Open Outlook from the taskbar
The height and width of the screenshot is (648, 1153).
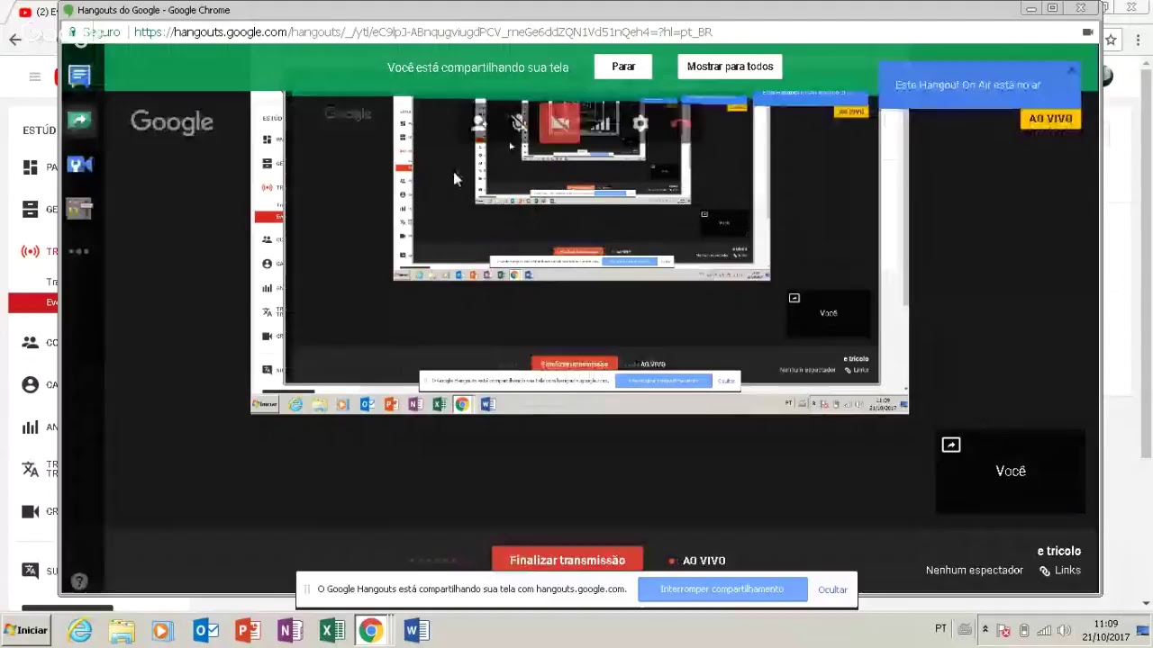[x=206, y=630]
